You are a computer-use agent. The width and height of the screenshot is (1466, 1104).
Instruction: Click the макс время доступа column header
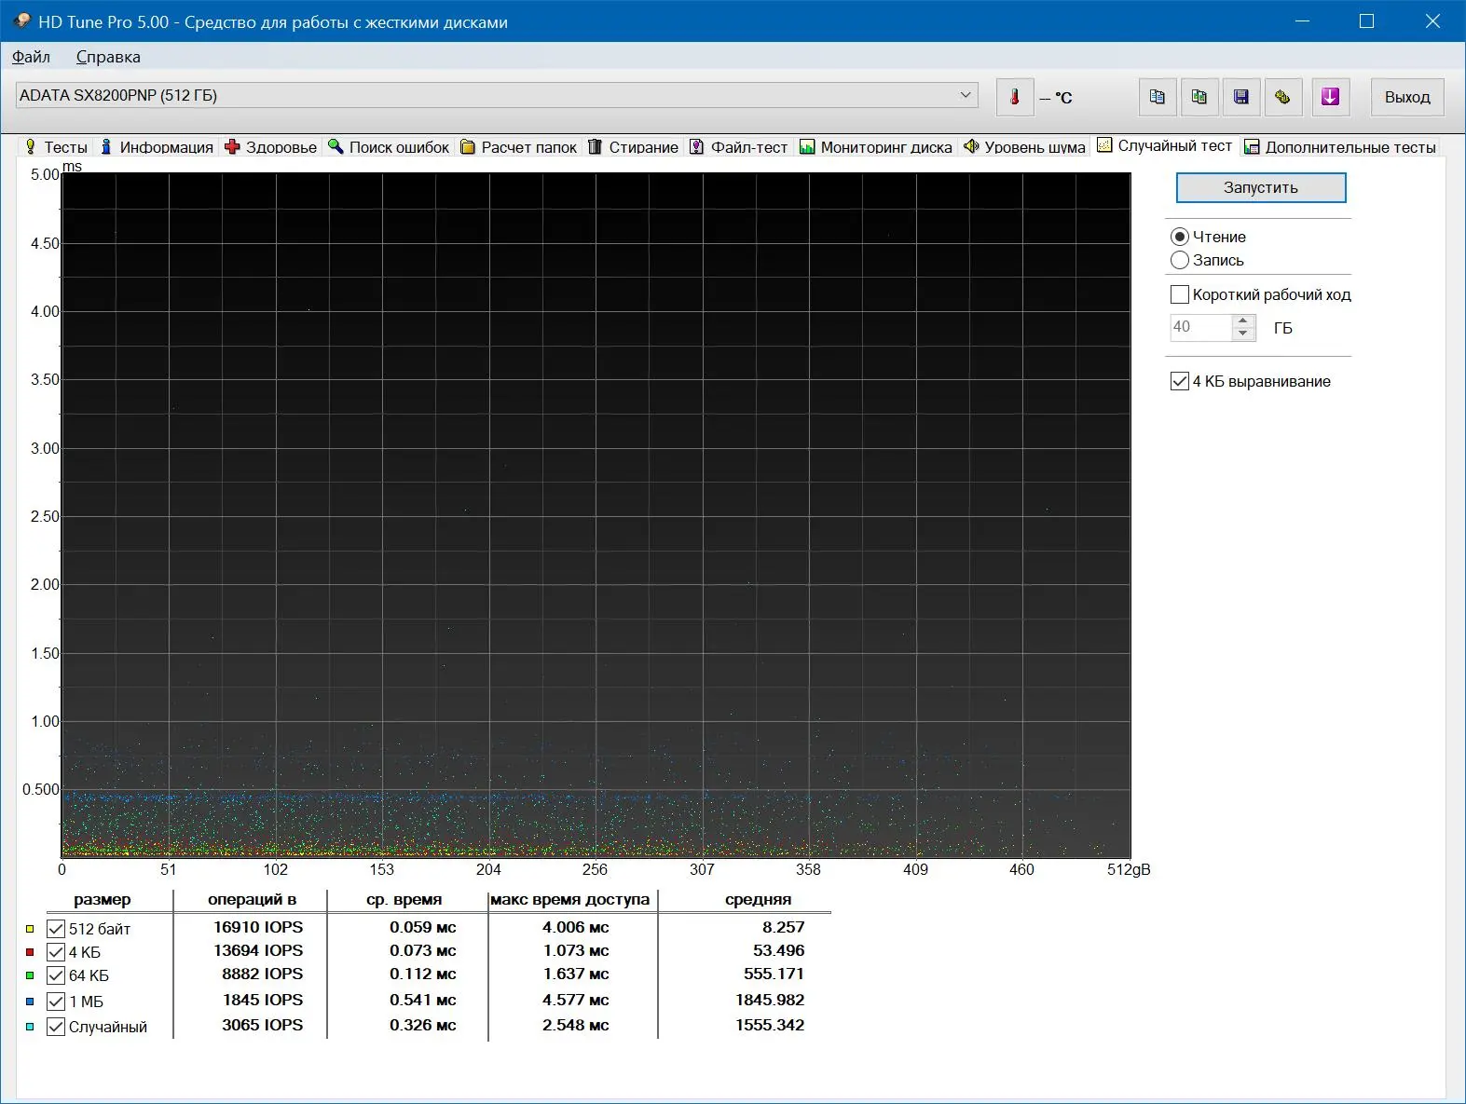click(x=569, y=900)
